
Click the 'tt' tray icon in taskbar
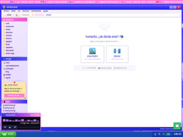(x=164, y=134)
